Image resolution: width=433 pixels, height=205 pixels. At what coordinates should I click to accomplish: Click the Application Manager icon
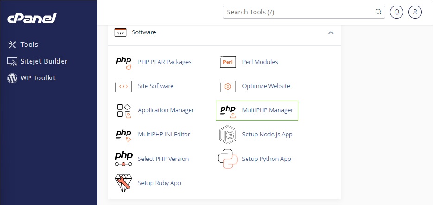tap(123, 110)
